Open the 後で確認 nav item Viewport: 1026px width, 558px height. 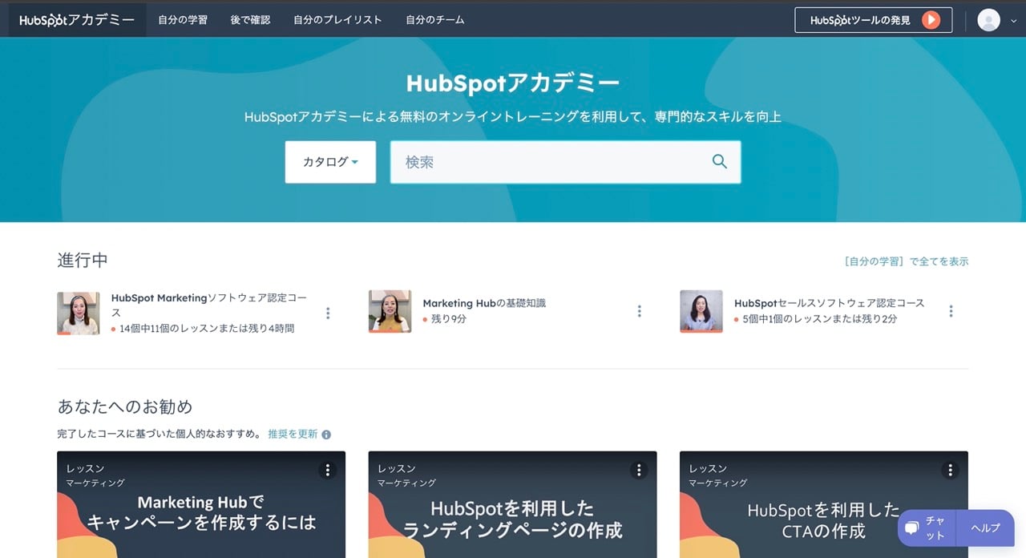[x=250, y=20]
